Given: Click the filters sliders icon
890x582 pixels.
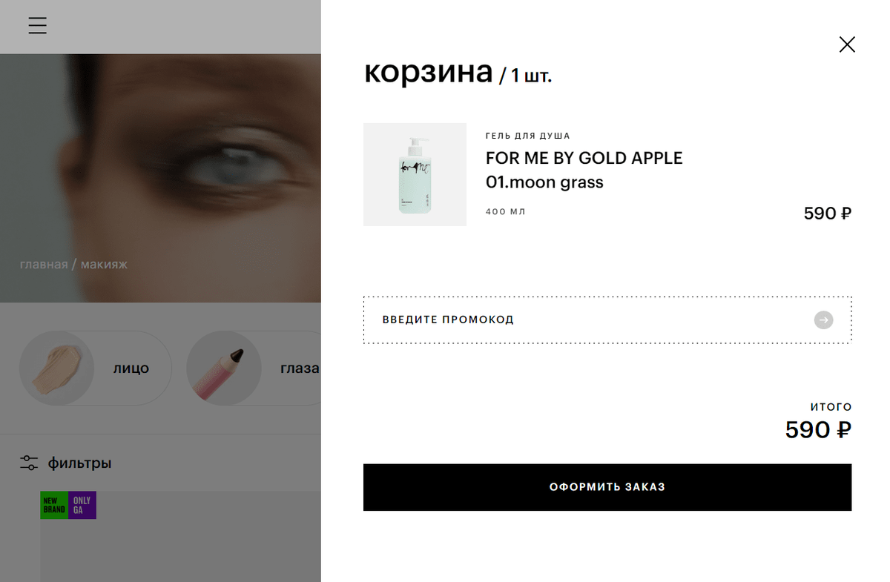Looking at the screenshot, I should click(28, 462).
